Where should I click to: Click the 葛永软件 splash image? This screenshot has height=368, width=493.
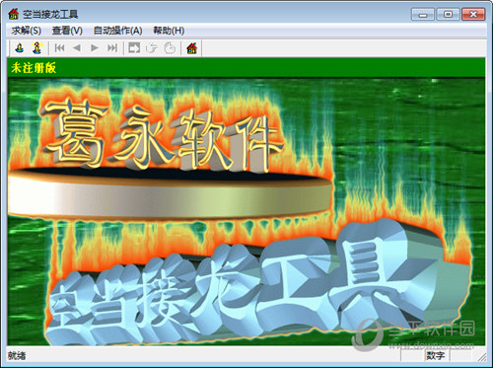click(x=246, y=212)
